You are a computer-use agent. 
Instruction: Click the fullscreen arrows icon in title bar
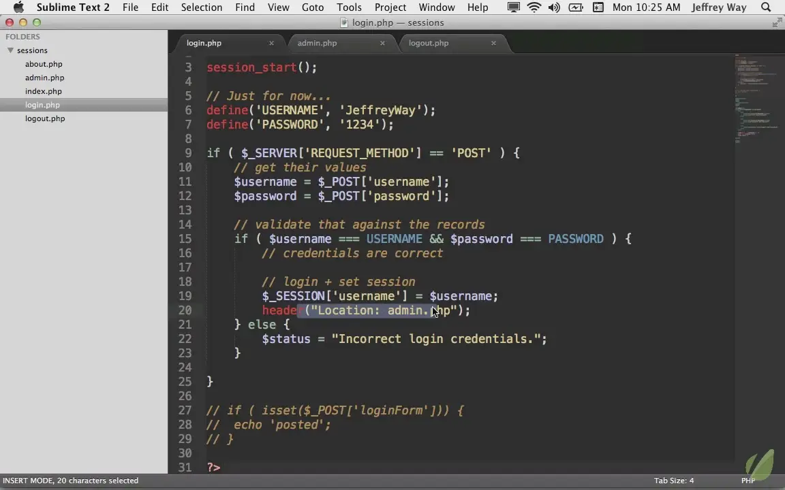click(x=777, y=22)
